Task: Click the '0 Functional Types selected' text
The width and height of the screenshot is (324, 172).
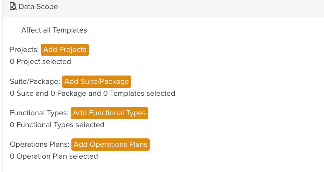Action: tap(57, 125)
